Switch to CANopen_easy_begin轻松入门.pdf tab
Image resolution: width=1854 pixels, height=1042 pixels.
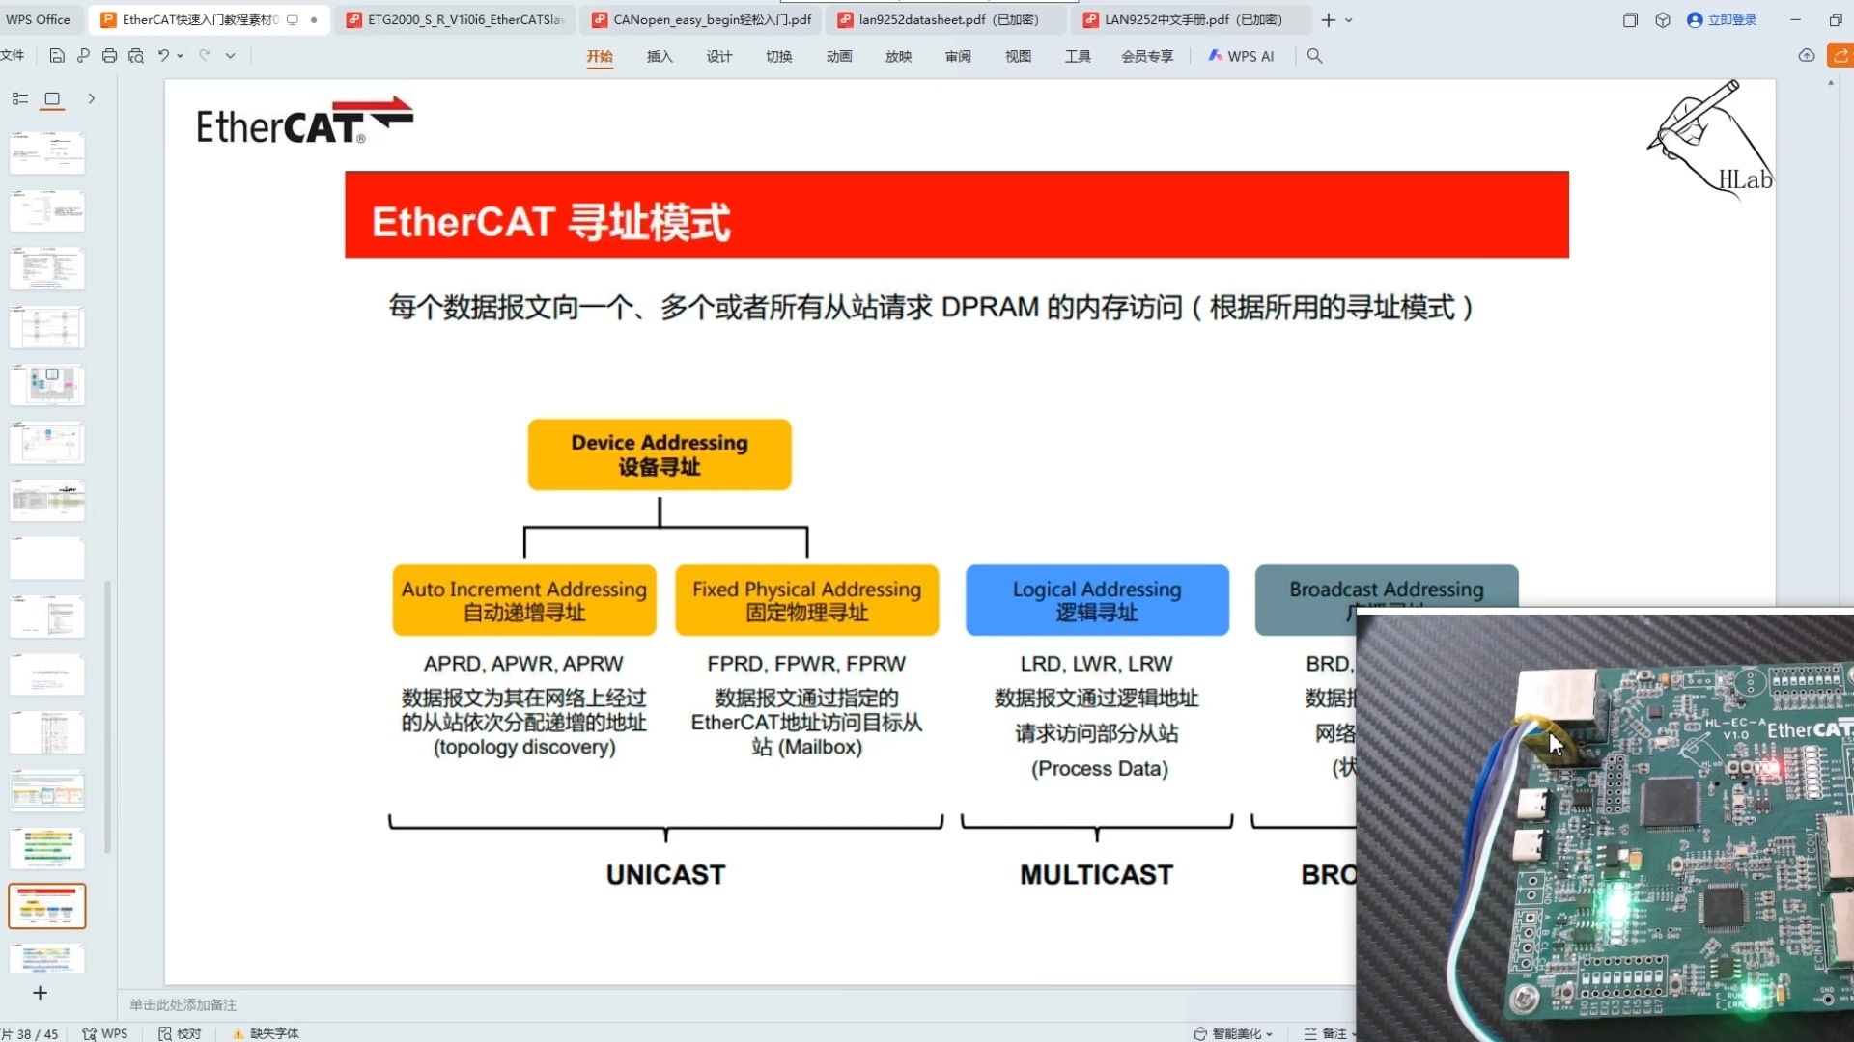click(703, 19)
